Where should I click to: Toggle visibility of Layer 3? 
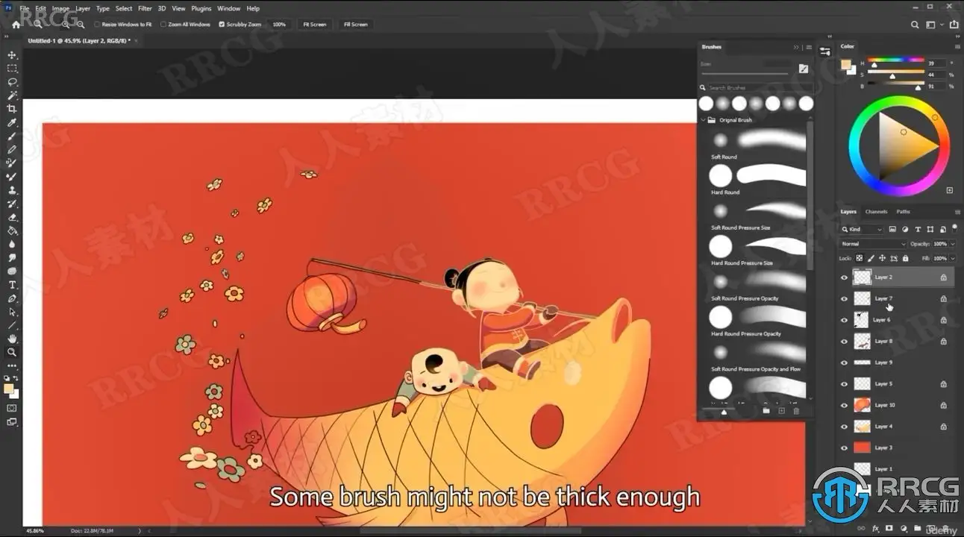pyautogui.click(x=845, y=447)
